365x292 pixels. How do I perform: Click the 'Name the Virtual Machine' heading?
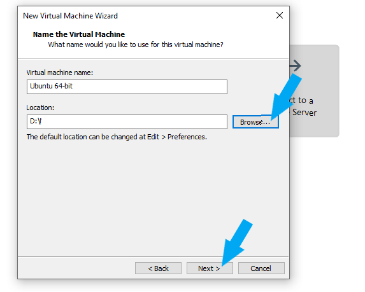coord(79,34)
